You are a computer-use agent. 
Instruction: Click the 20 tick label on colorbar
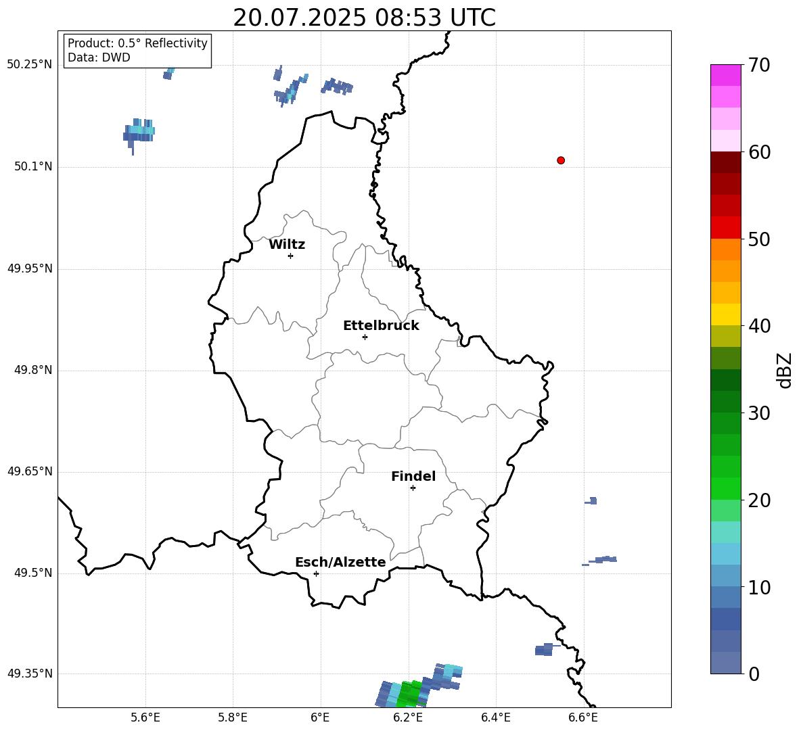[759, 500]
